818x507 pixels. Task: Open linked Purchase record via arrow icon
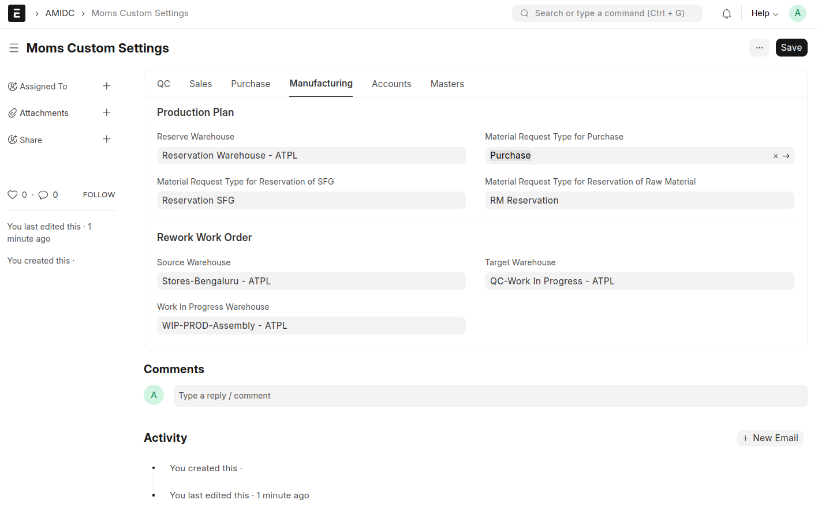point(786,156)
